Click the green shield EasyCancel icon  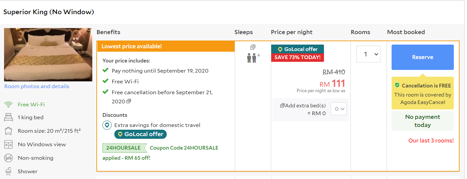(x=397, y=85)
